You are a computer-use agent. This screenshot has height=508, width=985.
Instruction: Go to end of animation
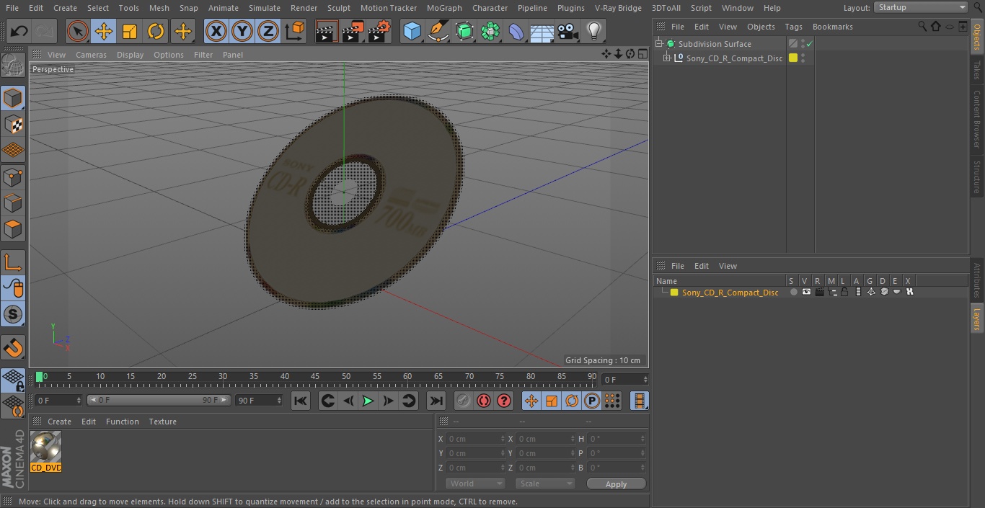tap(436, 401)
